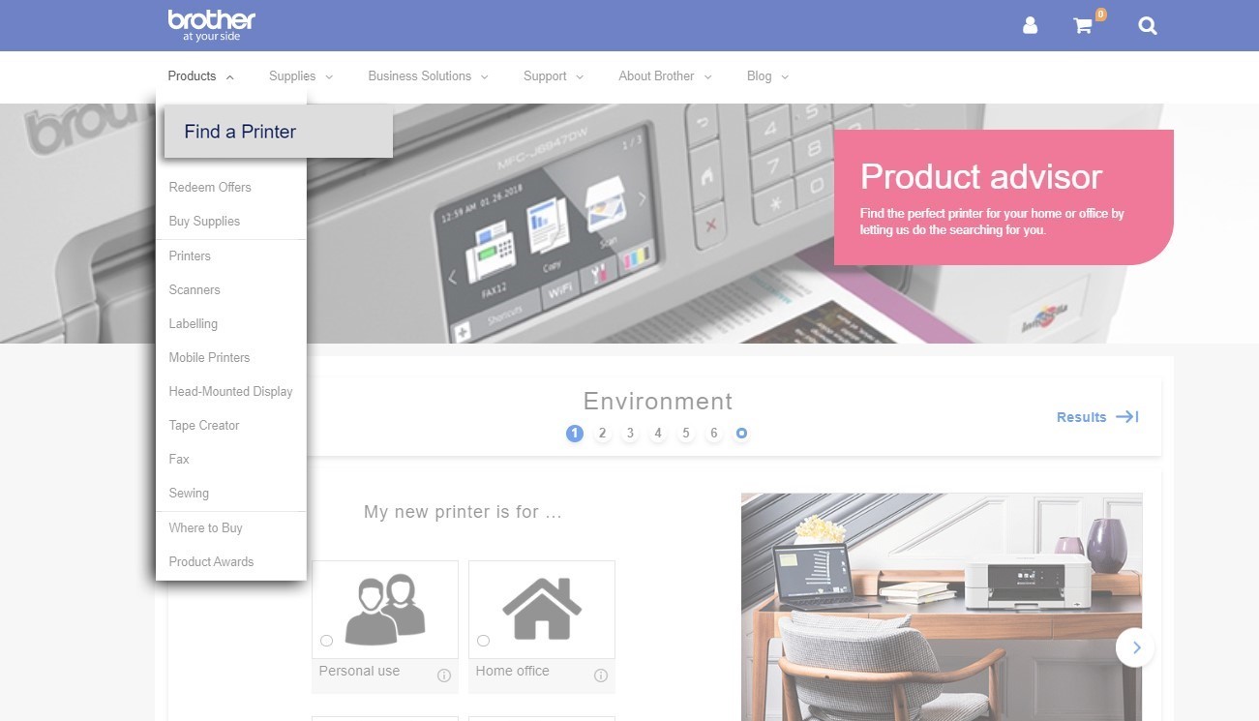The width and height of the screenshot is (1259, 721).
Task: Expand the Business Solutions menu
Action: (428, 76)
